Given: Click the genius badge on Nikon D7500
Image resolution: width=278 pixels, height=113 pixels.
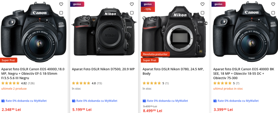Looking at the screenshot, I should click(x=77, y=4).
